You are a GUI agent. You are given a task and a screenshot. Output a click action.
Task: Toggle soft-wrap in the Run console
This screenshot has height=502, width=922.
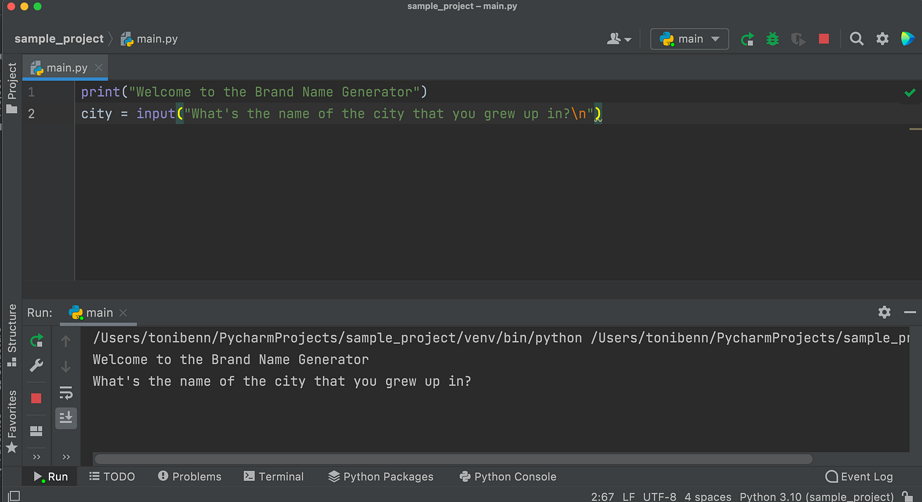tap(66, 392)
